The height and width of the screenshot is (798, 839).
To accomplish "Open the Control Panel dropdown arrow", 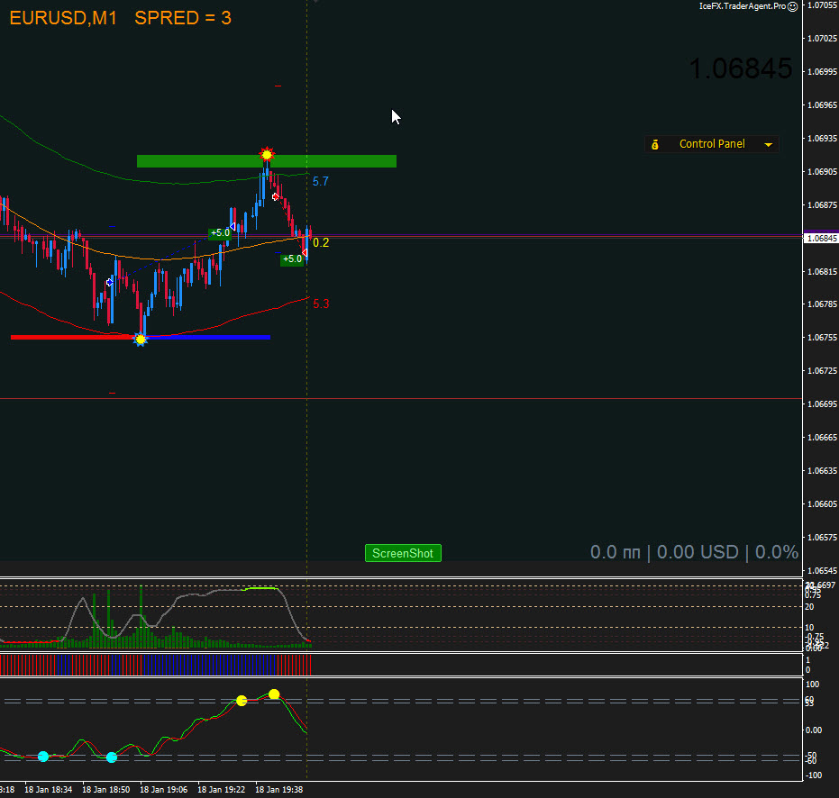I will [769, 144].
